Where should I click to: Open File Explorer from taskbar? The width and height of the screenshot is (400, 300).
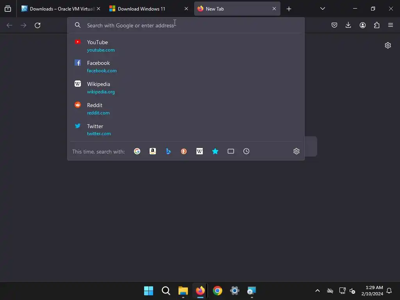183,291
